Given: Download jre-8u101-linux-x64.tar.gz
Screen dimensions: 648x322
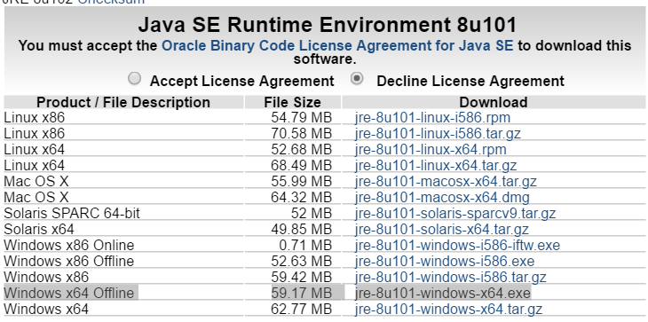Looking at the screenshot, I should click(x=436, y=166).
